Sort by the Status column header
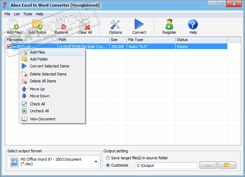Image resolution: width=245 pixels, height=177 pixels. coord(201,40)
